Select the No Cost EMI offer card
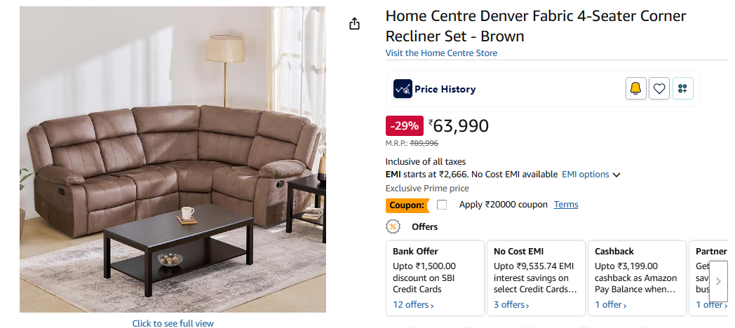Image resolution: width=735 pixels, height=328 pixels. [x=536, y=273]
